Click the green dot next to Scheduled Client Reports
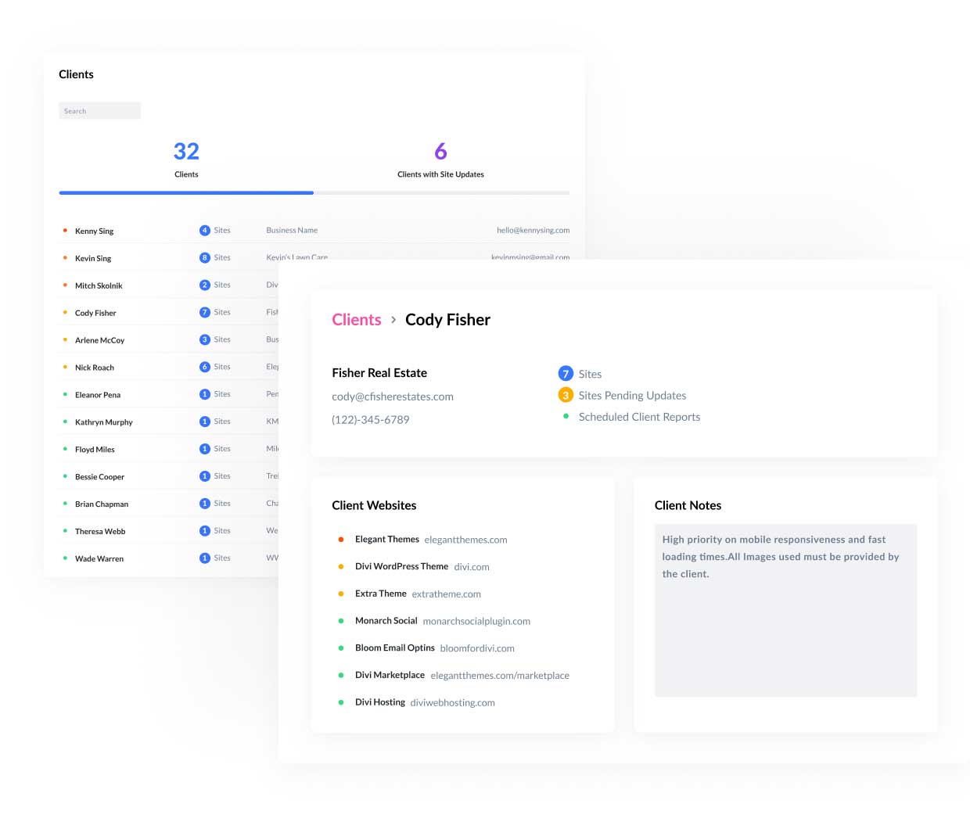The height and width of the screenshot is (829, 970). click(566, 416)
